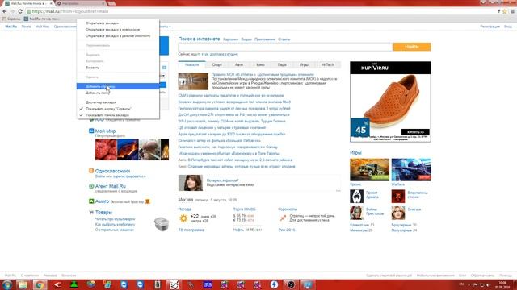517x290 pixels.
Task: Click the volume icon in system tray
Action: pos(488,284)
